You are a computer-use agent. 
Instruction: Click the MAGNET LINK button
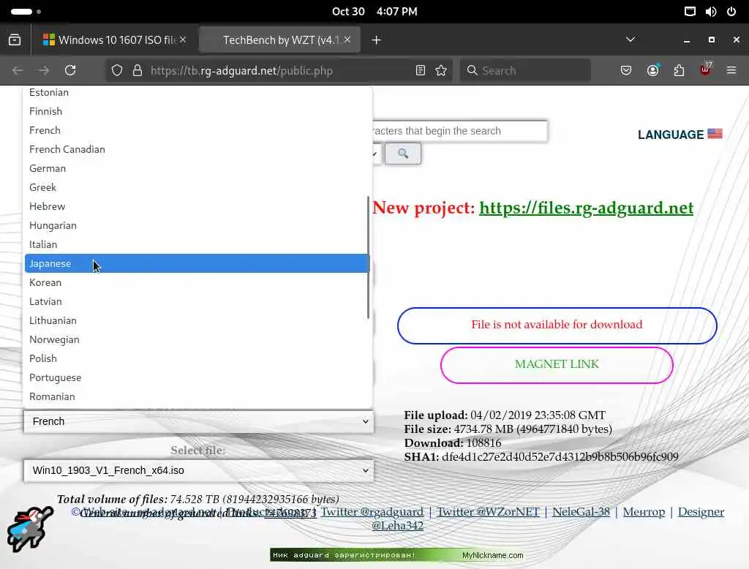click(557, 364)
